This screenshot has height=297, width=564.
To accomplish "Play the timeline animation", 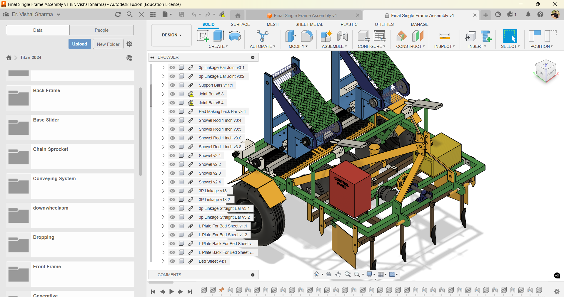I will coord(171,291).
